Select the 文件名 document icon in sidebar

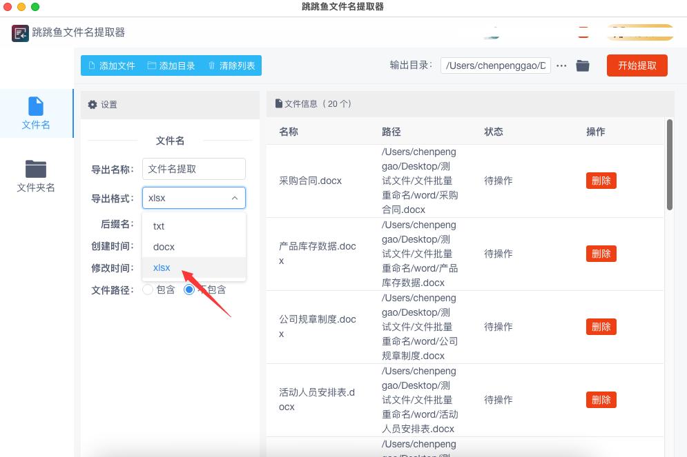point(35,107)
